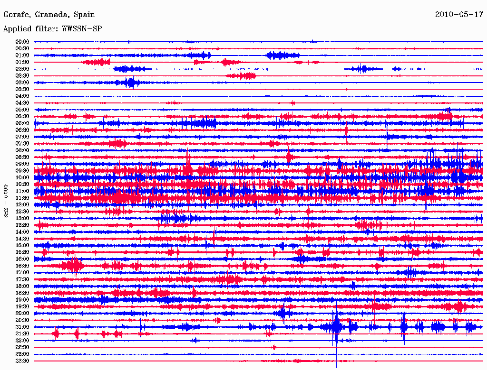Select the 22:30 time label
The image size is (487, 370).
coord(22,347)
